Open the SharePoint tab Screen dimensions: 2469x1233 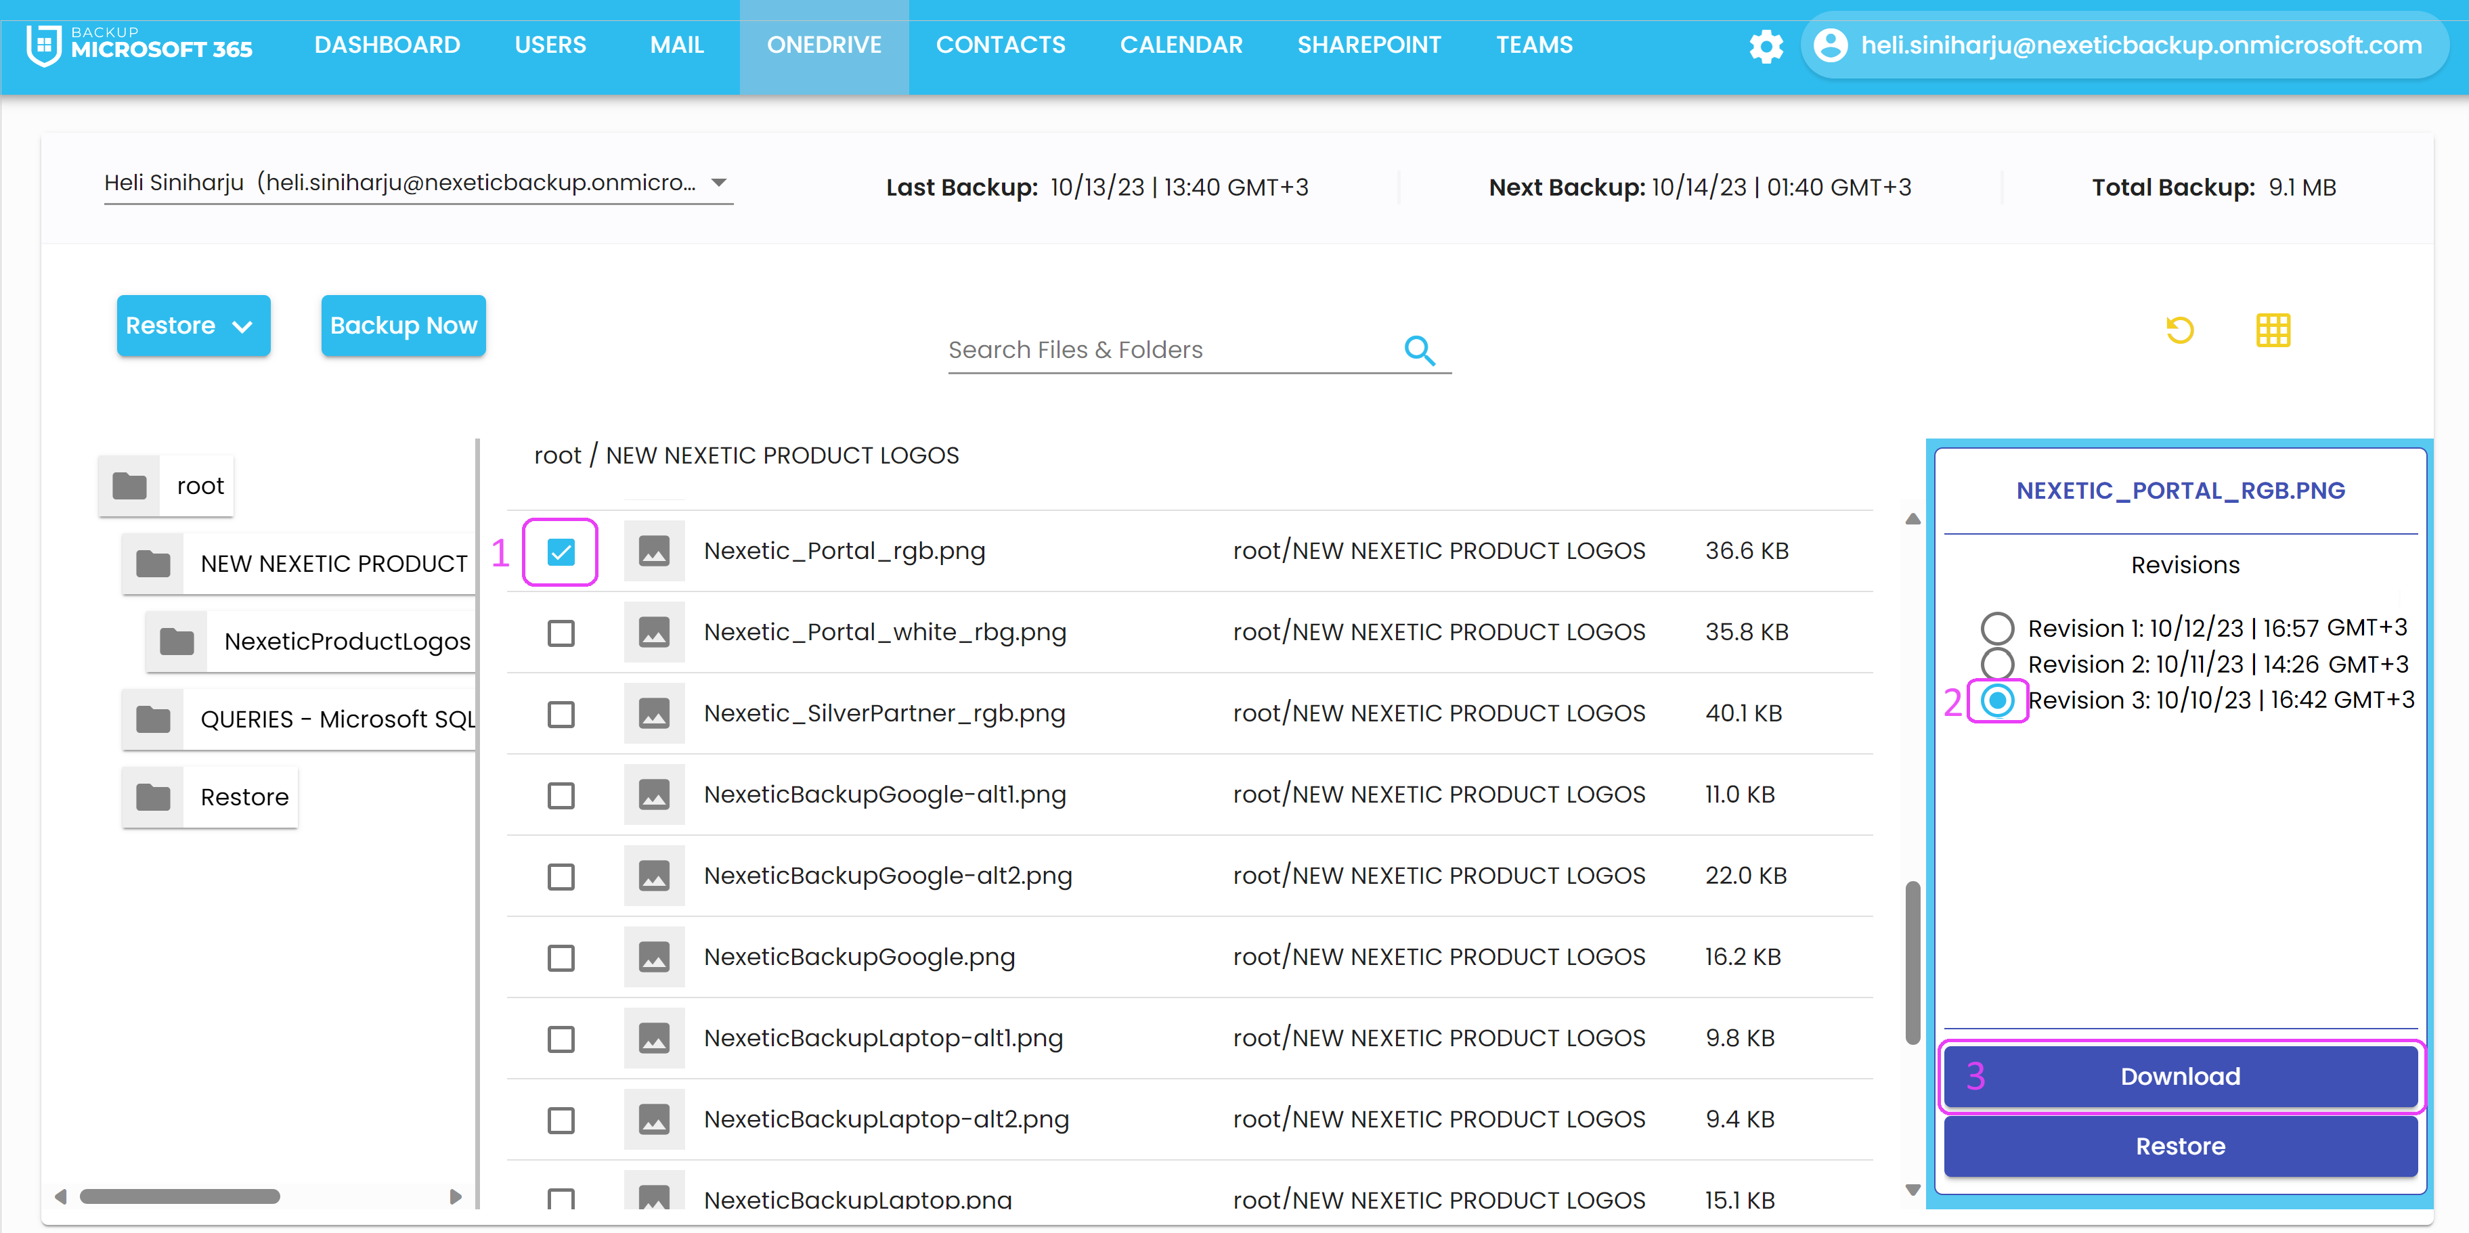[1369, 45]
